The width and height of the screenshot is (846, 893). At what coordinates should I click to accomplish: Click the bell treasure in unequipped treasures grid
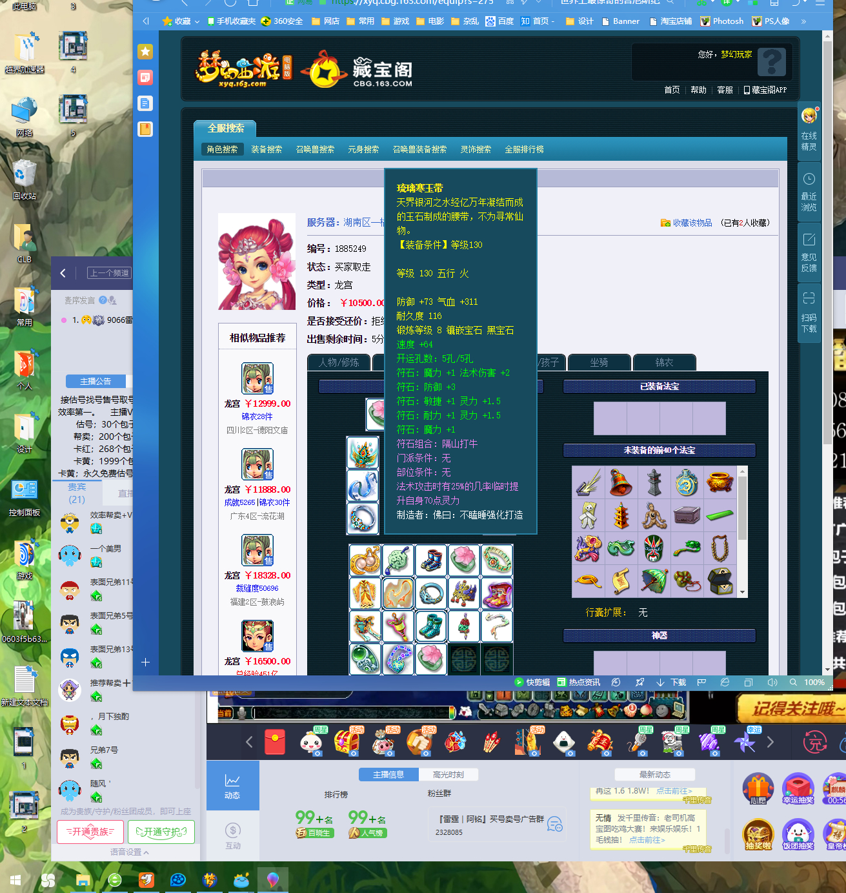click(x=621, y=482)
